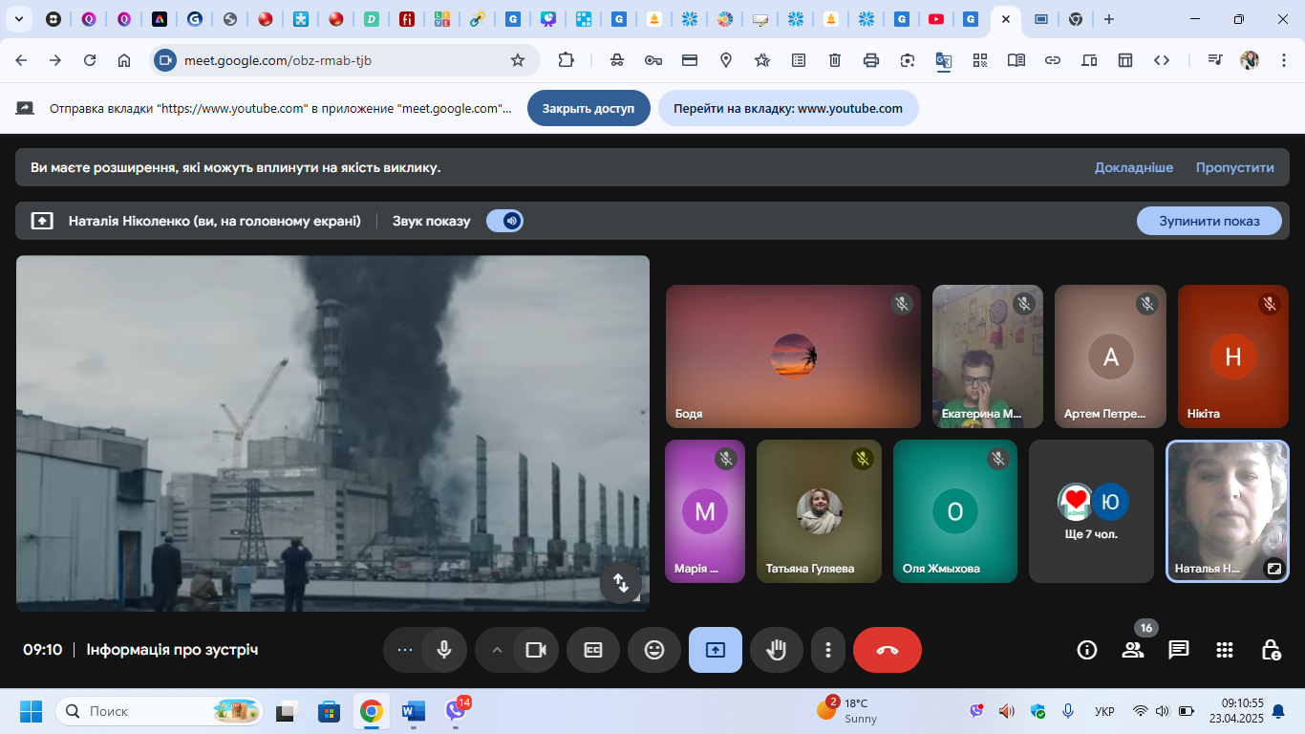The height and width of the screenshot is (734, 1305).
Task: Click the swap layout arrows on presentation
Action: point(621,583)
